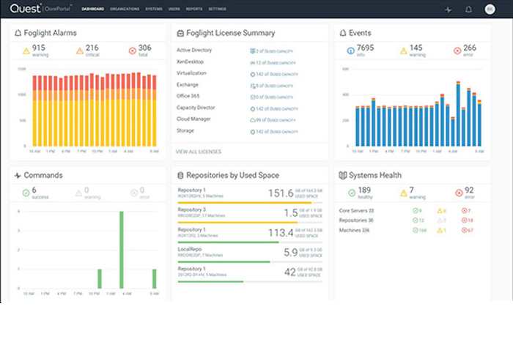Click the red error icon in Events
Image resolution: width=513 pixels, height=342 pixels.
pos(459,51)
